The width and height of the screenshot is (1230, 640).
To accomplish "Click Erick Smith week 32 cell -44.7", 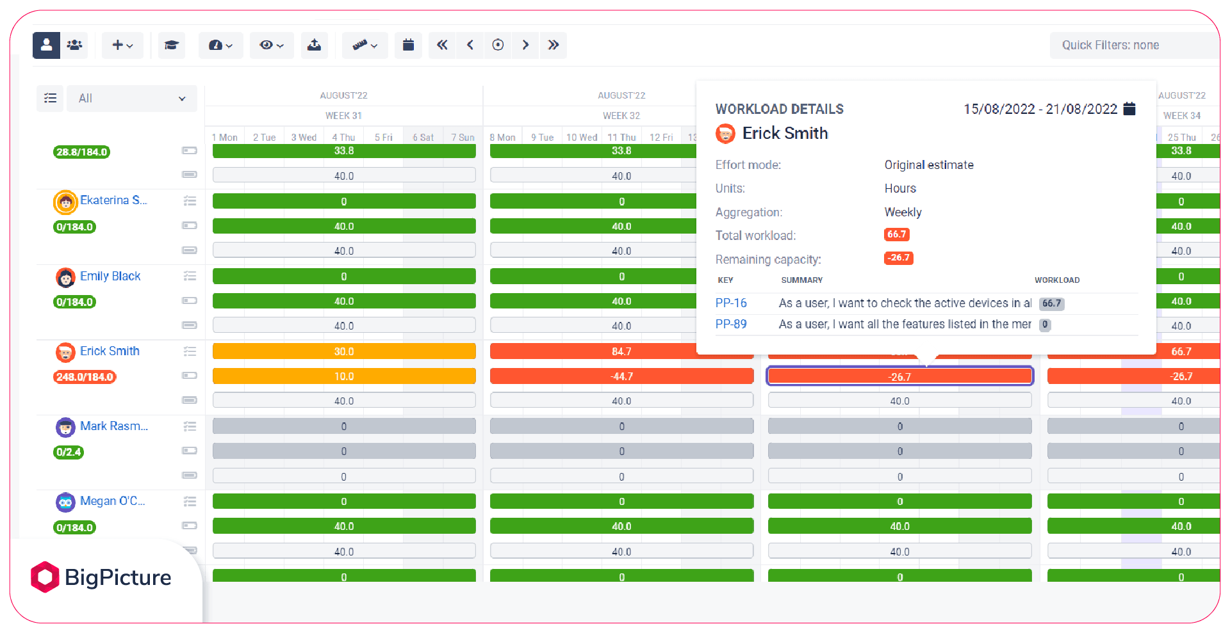I will pyautogui.click(x=621, y=376).
